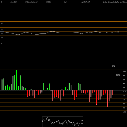The width and height of the screenshot is (127, 127).
Task: Click the last red bar of the histogram
Action: [x=113, y=93]
